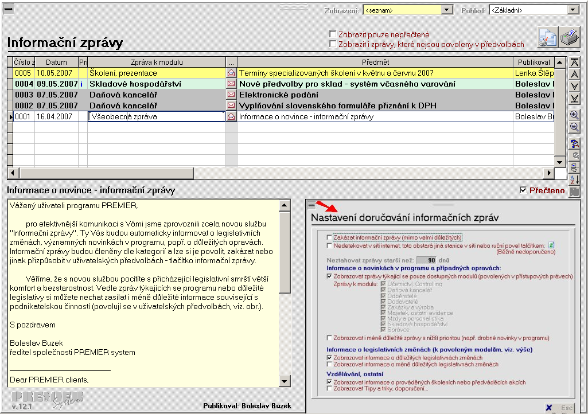Toggle 'Zobrazovat zprávy týkající se pouze dostupných modulů'

329,276
